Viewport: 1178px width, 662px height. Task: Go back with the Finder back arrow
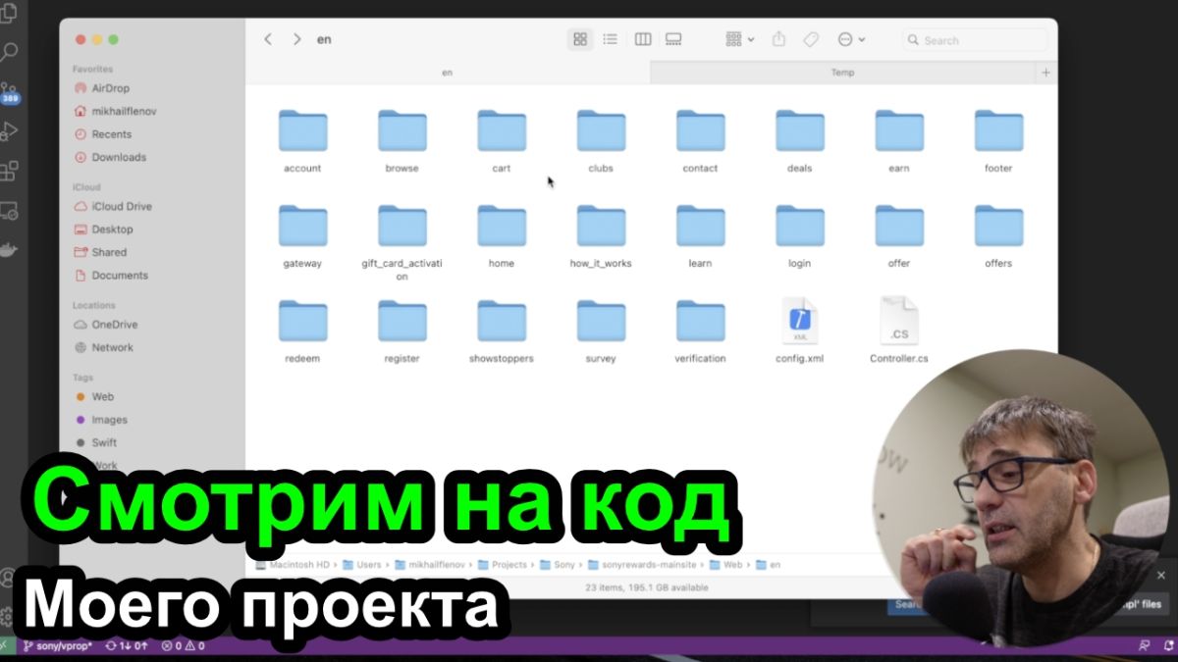pos(268,39)
